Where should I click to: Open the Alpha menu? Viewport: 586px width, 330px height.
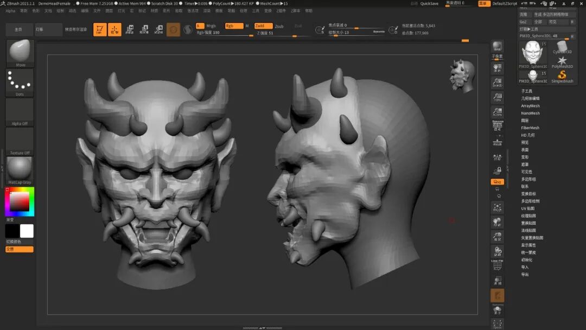(10, 10)
